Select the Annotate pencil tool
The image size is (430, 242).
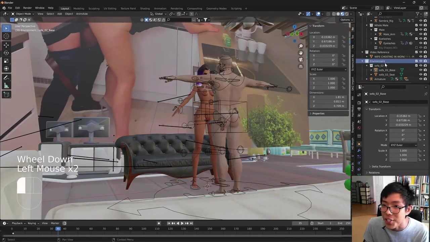click(x=6, y=78)
